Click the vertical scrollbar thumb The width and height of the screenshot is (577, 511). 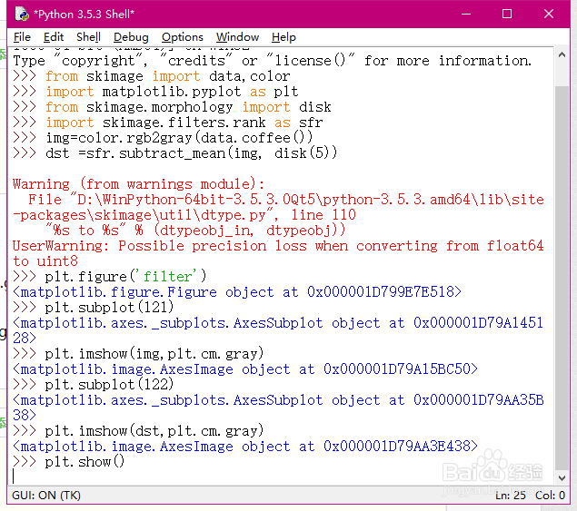click(x=562, y=278)
